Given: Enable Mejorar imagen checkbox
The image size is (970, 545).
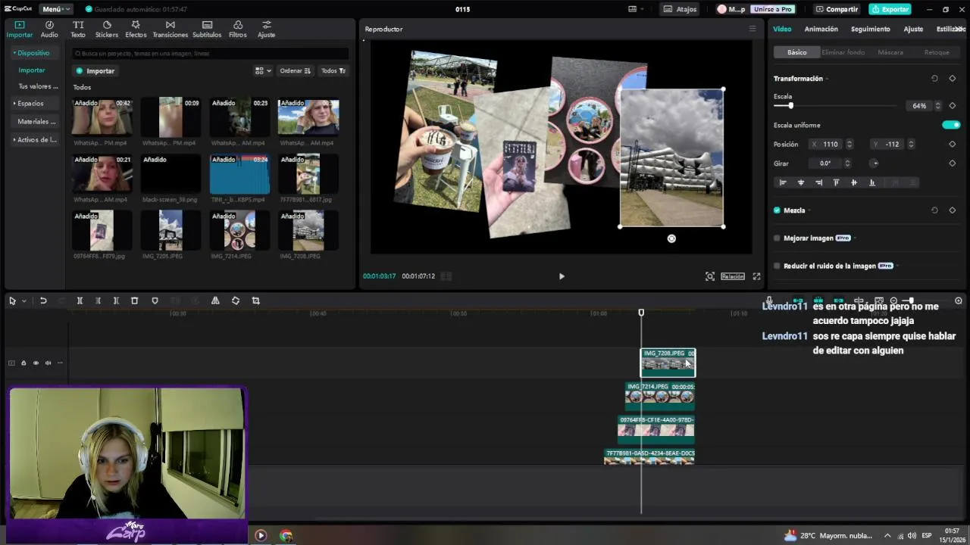Looking at the screenshot, I should 777,238.
